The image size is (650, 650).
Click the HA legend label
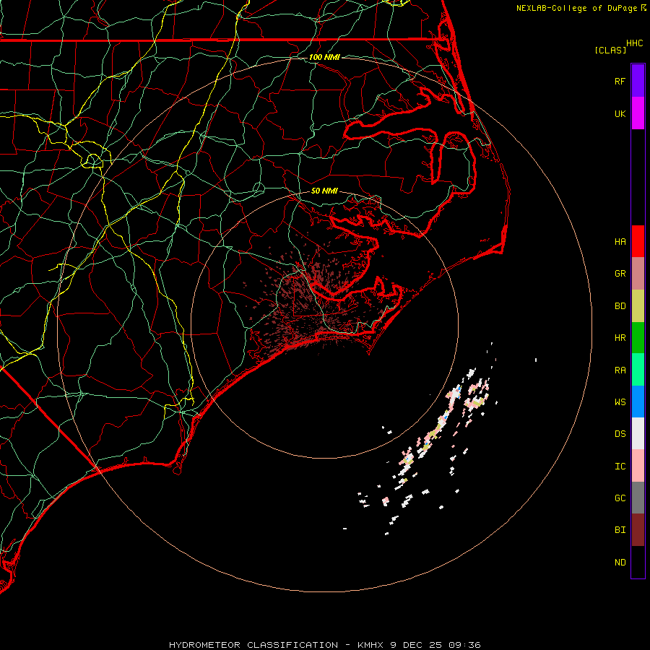pyautogui.click(x=620, y=241)
